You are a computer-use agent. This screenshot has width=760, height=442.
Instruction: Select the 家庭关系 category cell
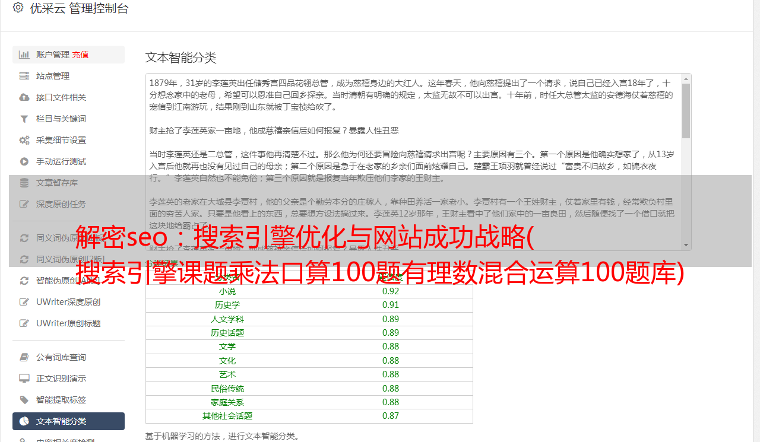tap(227, 402)
